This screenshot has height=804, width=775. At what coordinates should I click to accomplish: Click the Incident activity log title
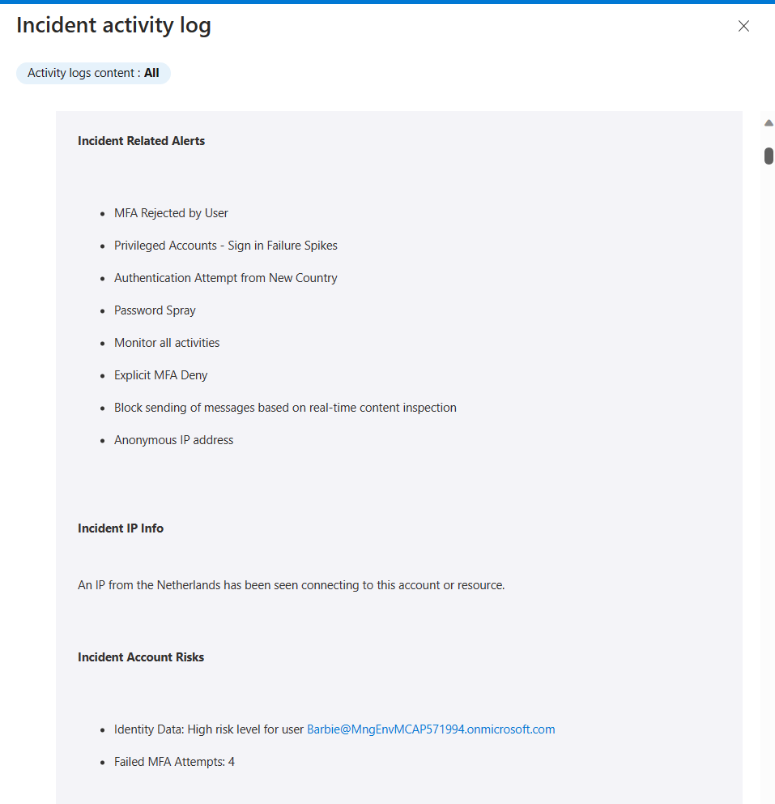click(113, 26)
